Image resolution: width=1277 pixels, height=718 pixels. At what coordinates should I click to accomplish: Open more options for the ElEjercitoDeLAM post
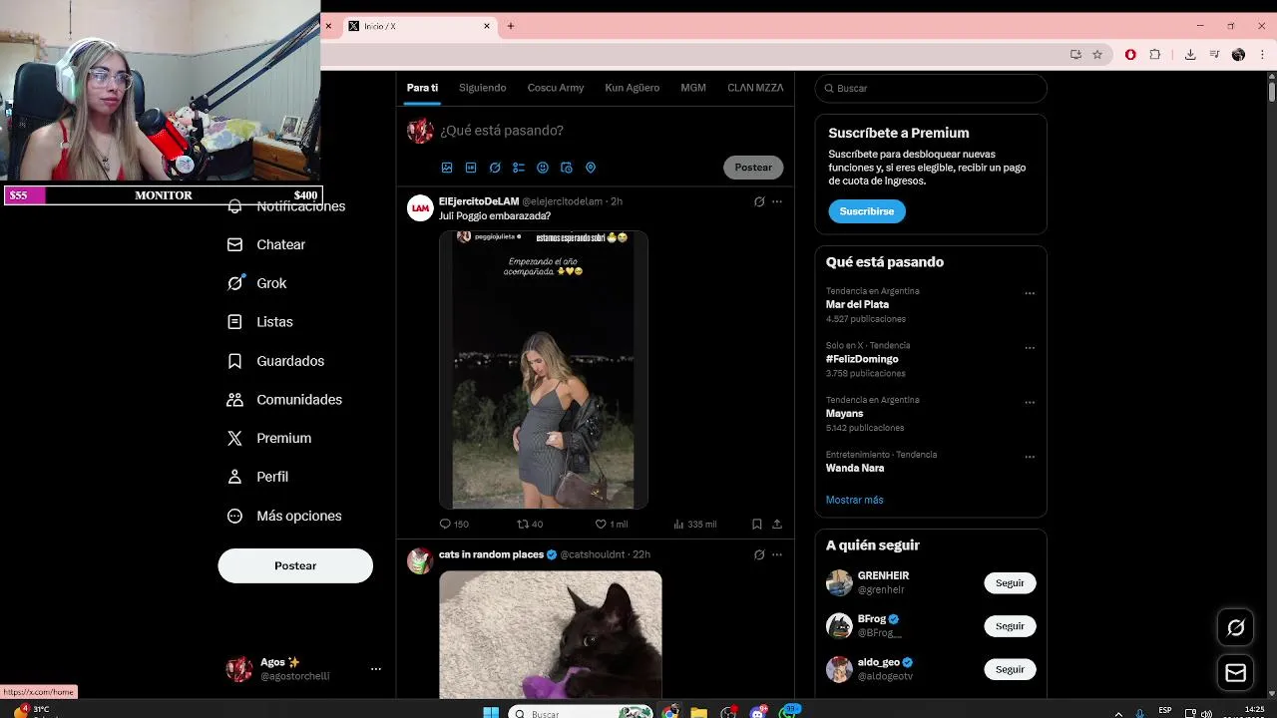tap(777, 201)
